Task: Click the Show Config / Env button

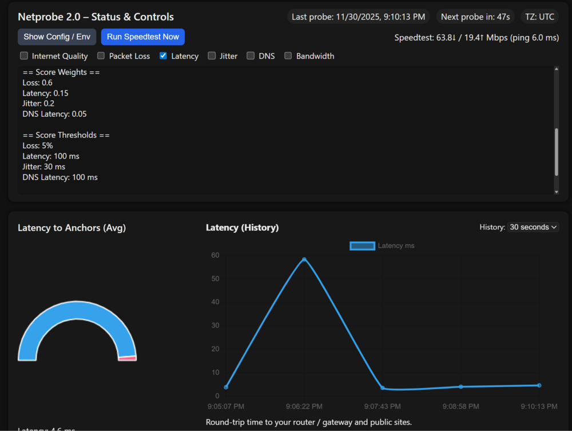Action: click(x=57, y=37)
